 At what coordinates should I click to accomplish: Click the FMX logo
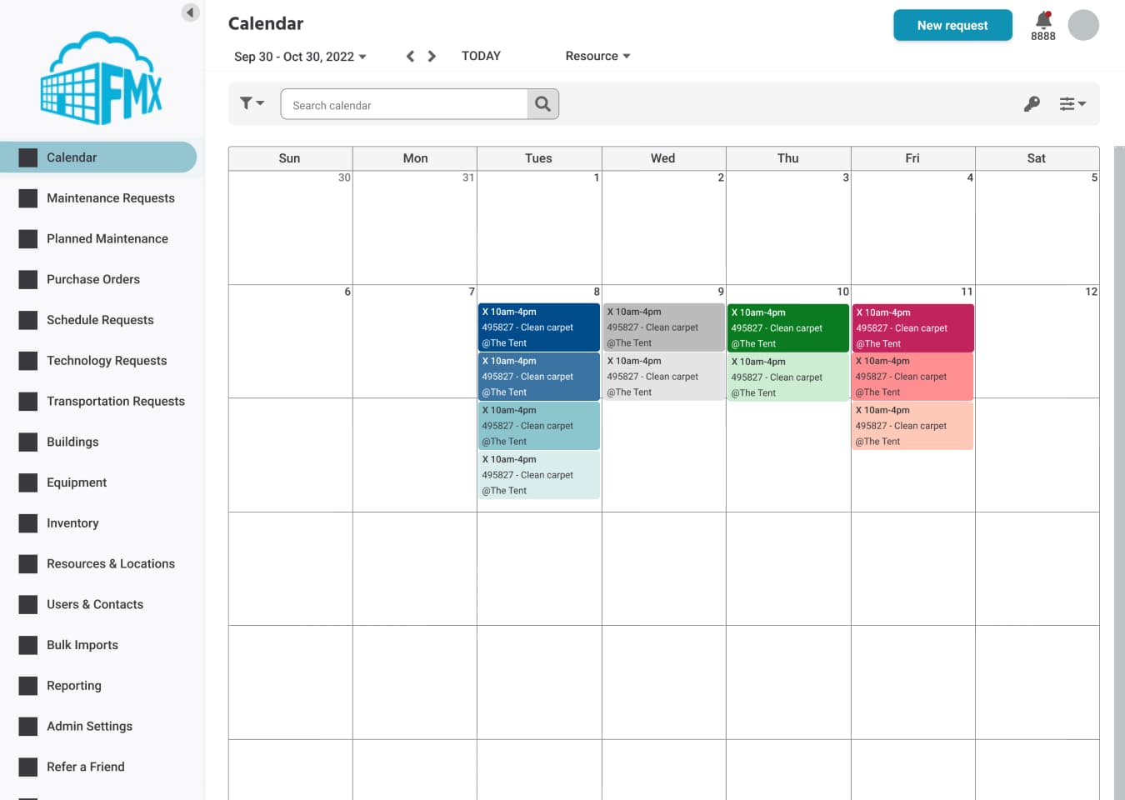[x=102, y=78]
